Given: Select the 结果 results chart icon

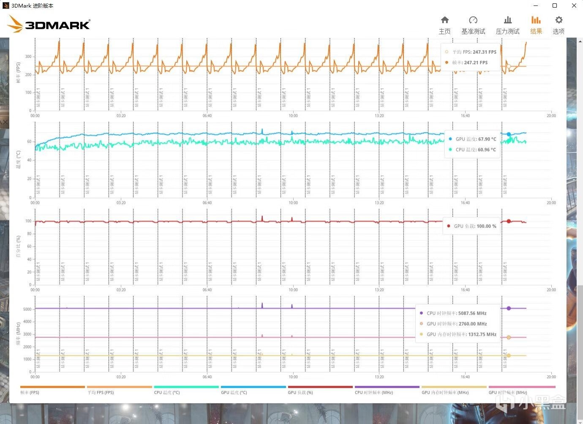Looking at the screenshot, I should tap(536, 20).
